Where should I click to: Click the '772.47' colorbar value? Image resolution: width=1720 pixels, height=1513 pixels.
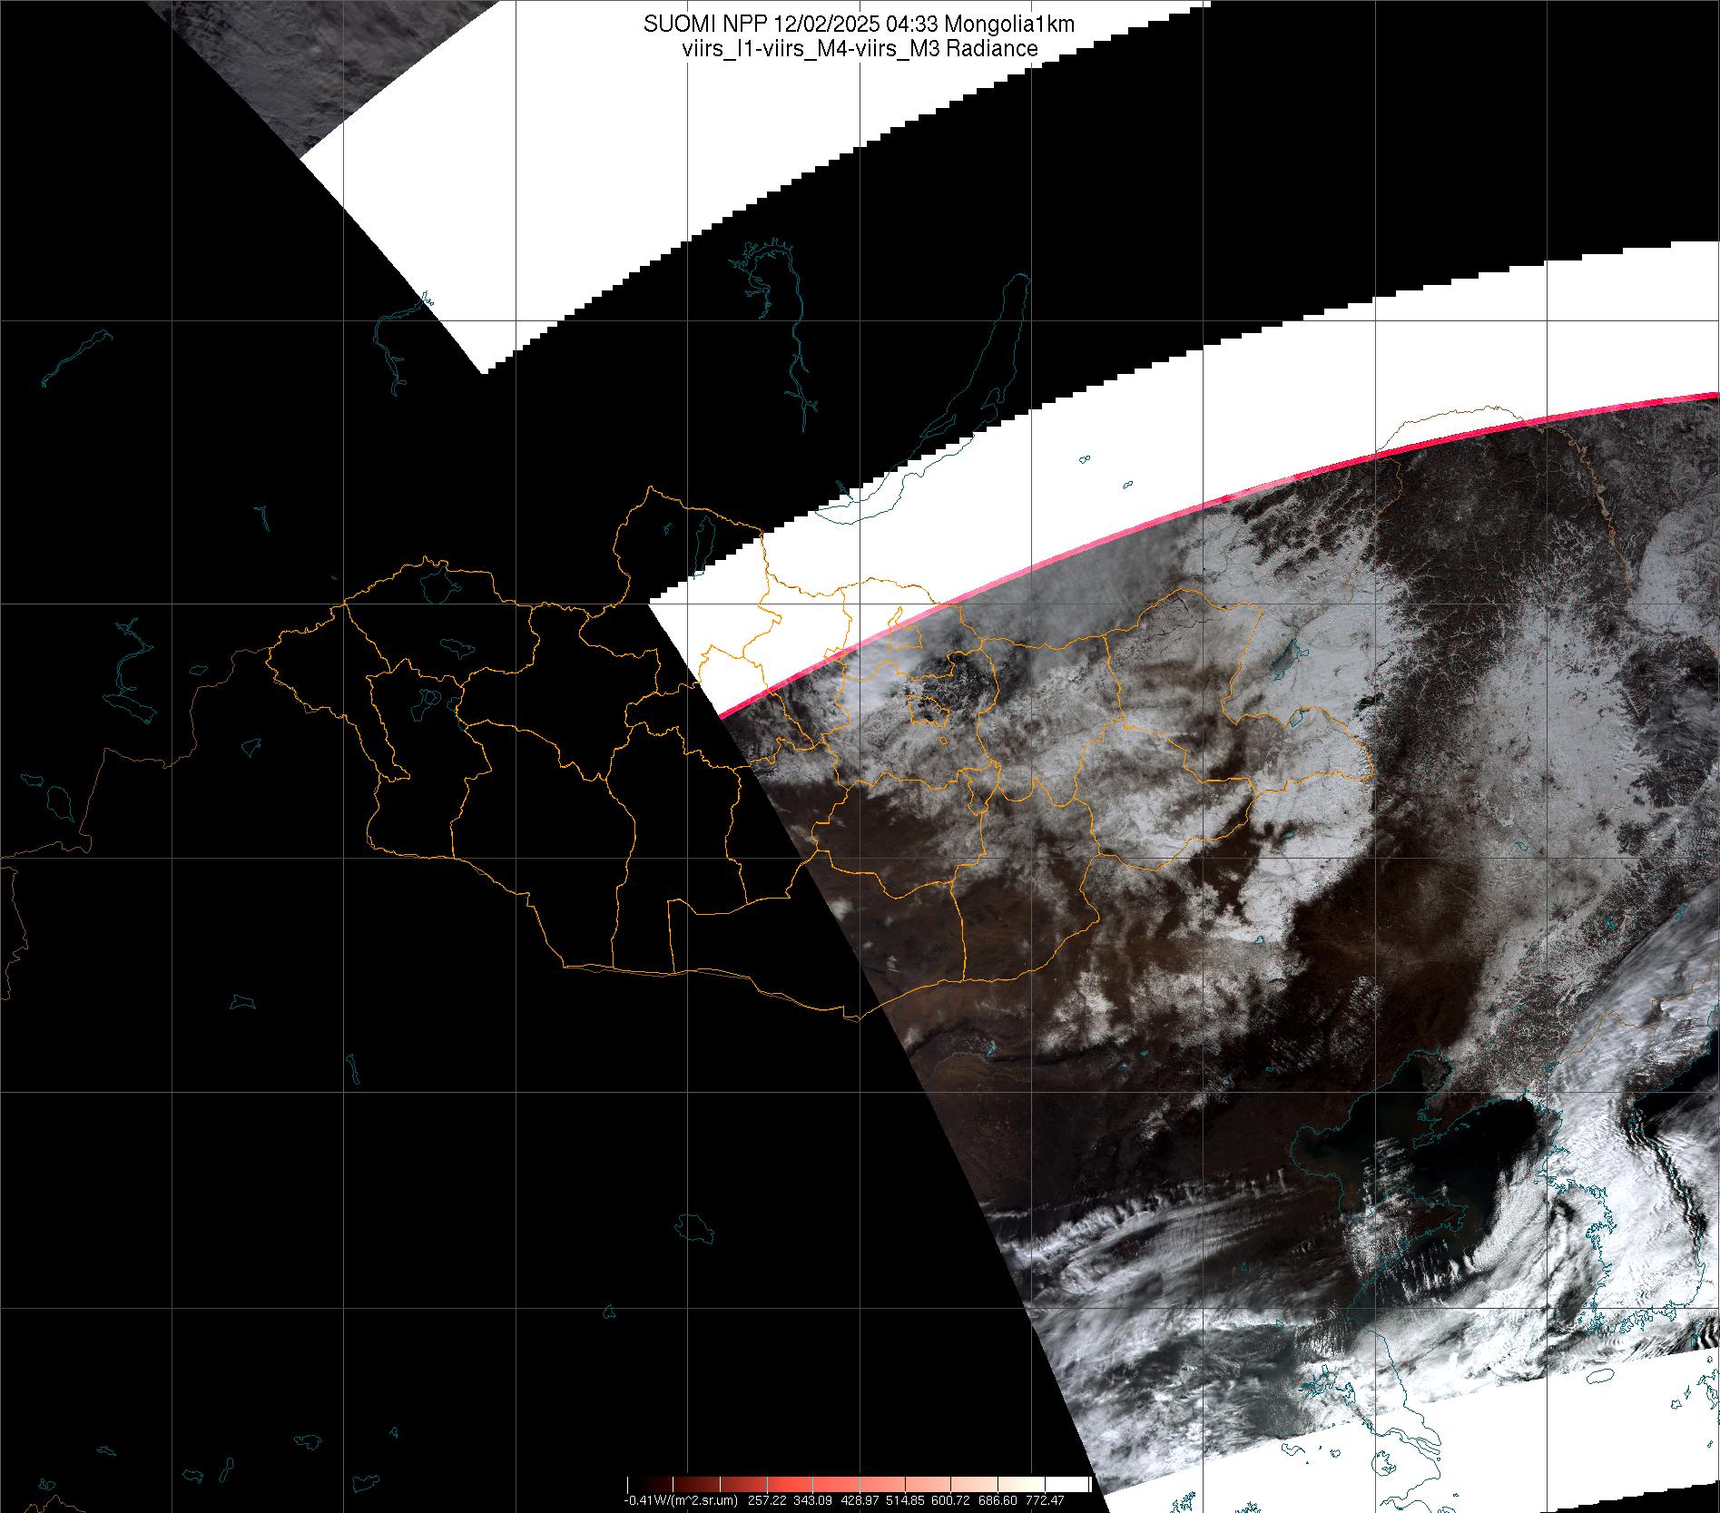pos(1045,1501)
